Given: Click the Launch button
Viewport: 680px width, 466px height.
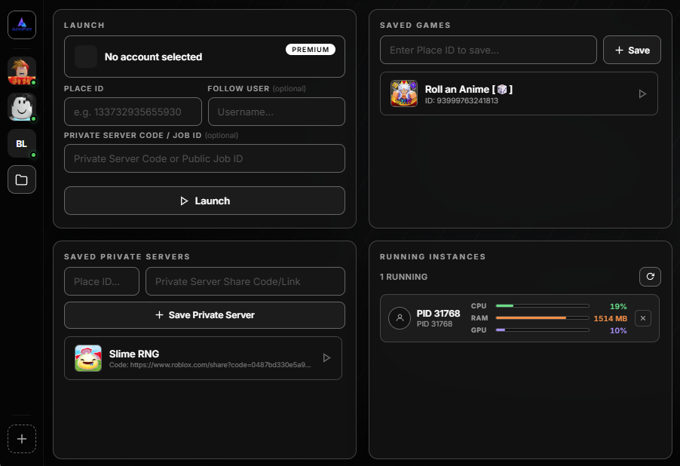Looking at the screenshot, I should coord(204,201).
